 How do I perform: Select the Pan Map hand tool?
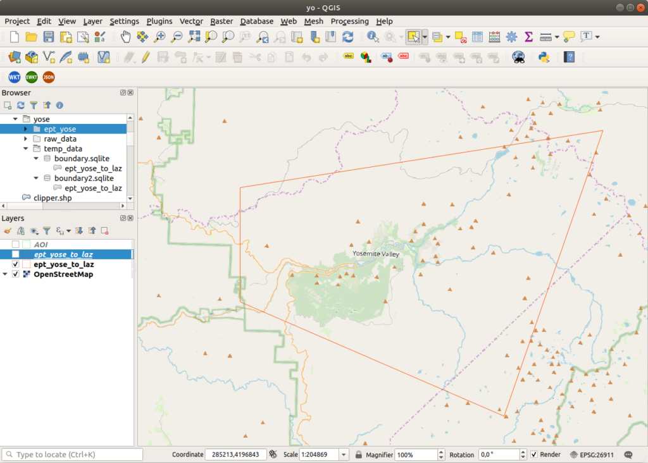click(126, 37)
